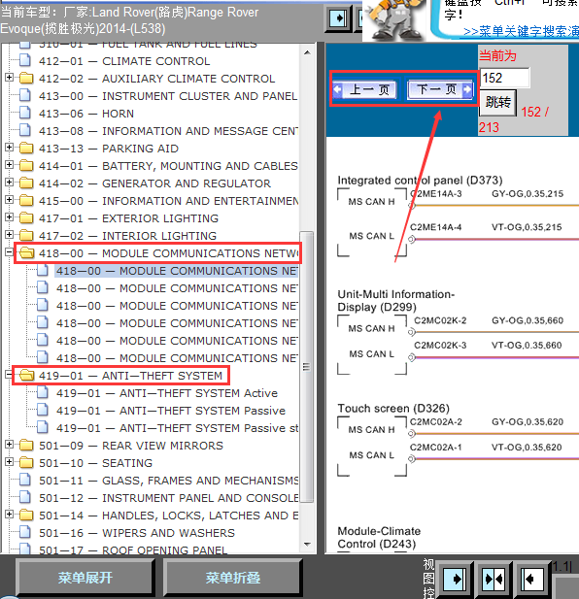Viewport: 579px width, 599px height.
Task: Click the page number field showing 152
Action: [504, 78]
